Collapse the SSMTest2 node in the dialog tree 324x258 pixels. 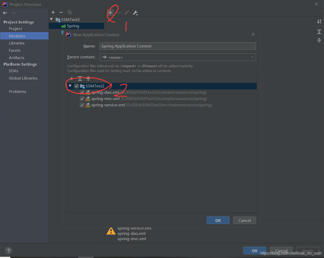click(70, 86)
